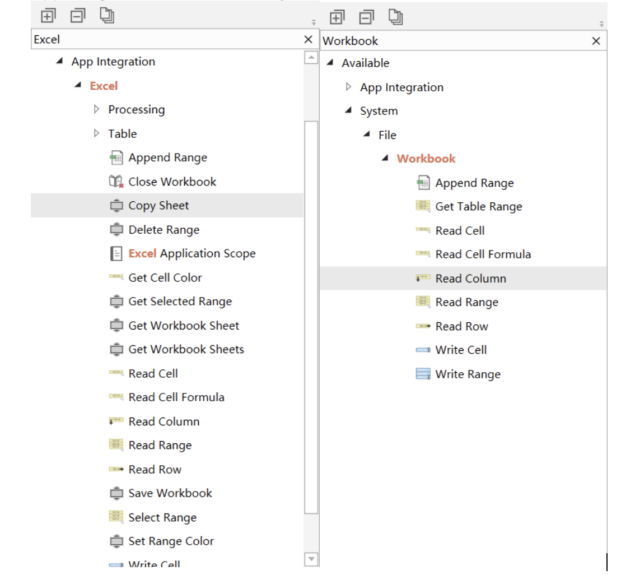This screenshot has width=635, height=584.
Task: Expand the Processing node
Action: (96, 109)
